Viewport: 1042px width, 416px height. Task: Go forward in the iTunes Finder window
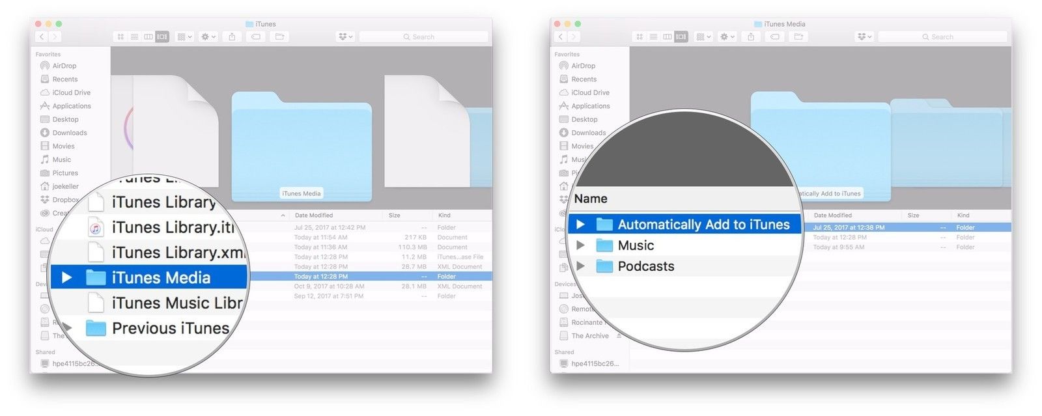click(55, 37)
